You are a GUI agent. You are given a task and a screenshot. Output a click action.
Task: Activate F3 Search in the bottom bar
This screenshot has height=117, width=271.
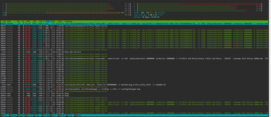(x=21, y=115)
